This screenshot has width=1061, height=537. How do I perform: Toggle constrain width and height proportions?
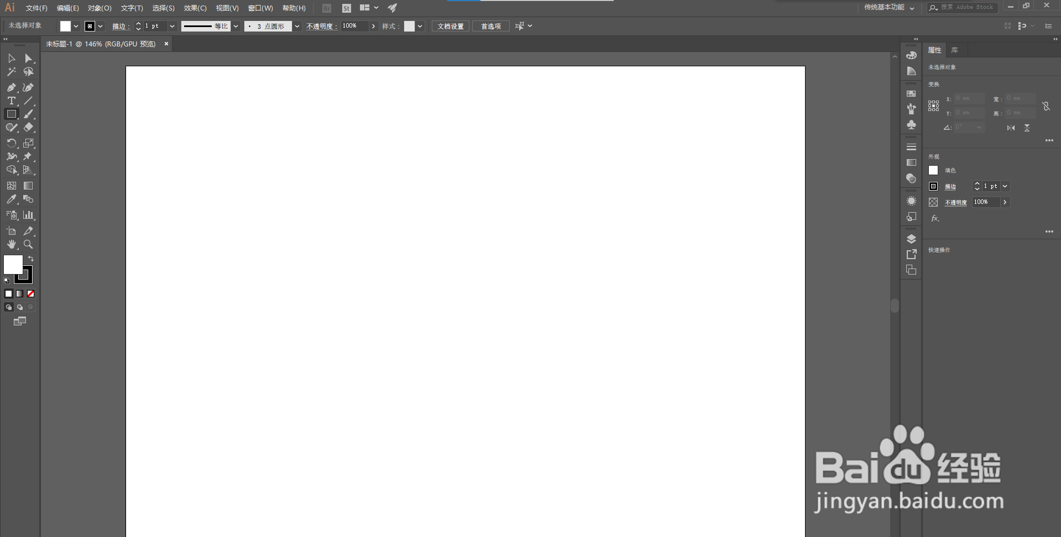(1046, 106)
